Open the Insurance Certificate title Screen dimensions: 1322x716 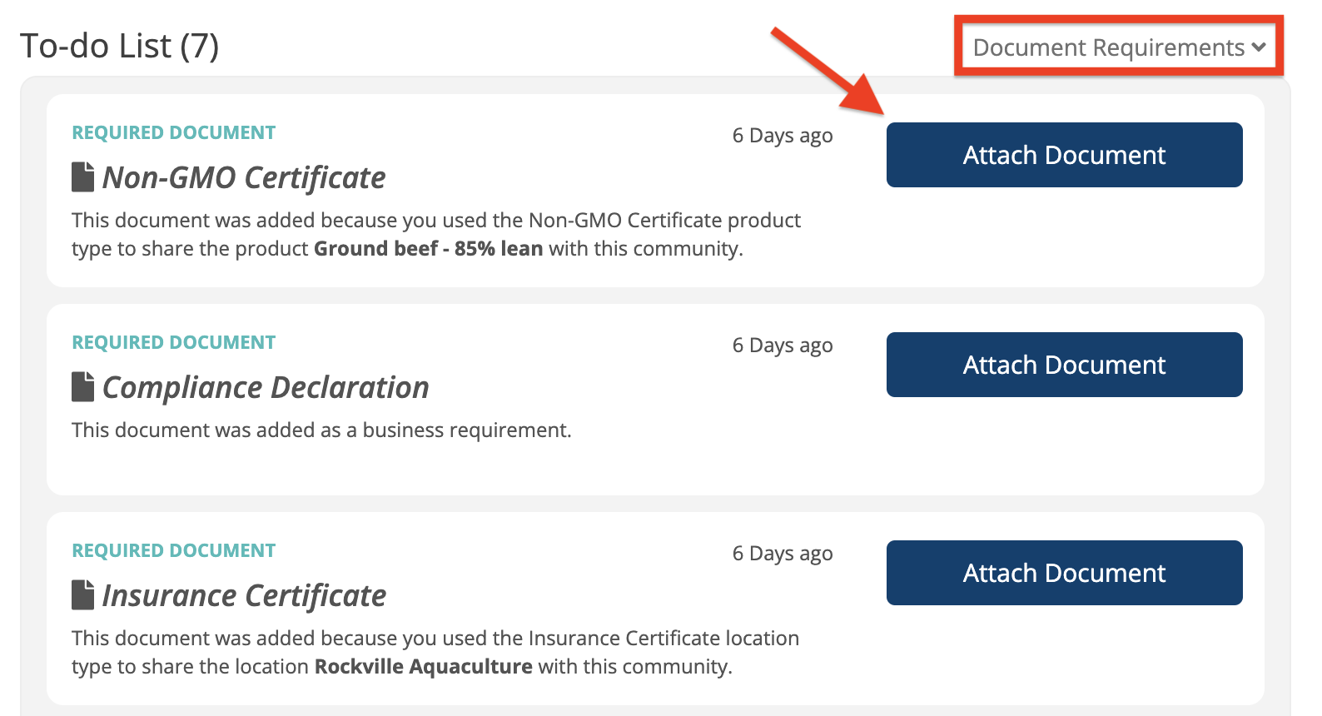tap(244, 595)
